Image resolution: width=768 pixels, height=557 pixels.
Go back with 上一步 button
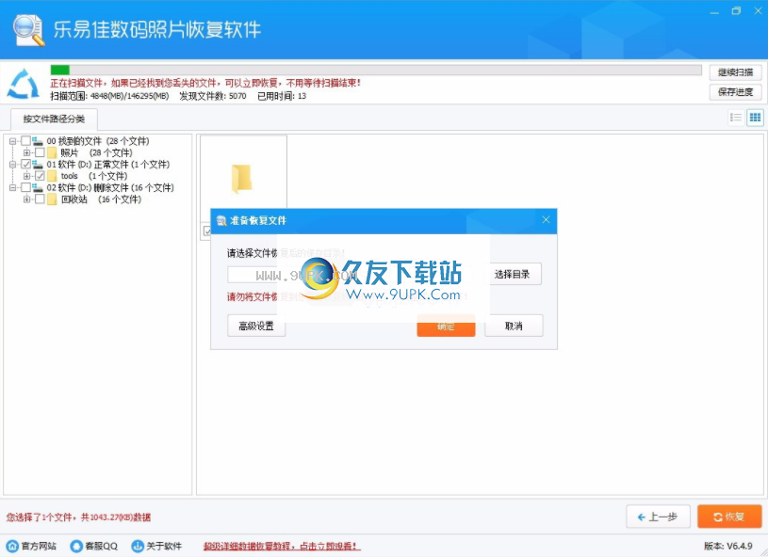[x=658, y=517]
